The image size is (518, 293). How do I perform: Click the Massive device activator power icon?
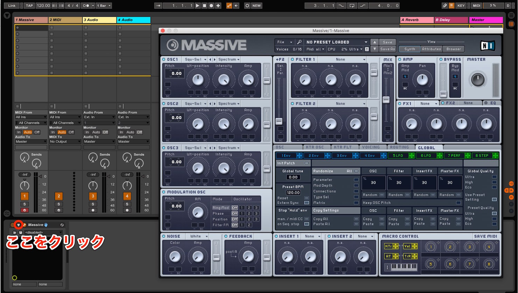pyautogui.click(x=12, y=225)
